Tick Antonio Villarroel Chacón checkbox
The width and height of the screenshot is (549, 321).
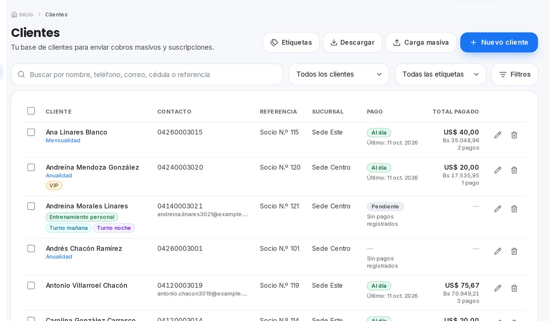click(31, 285)
